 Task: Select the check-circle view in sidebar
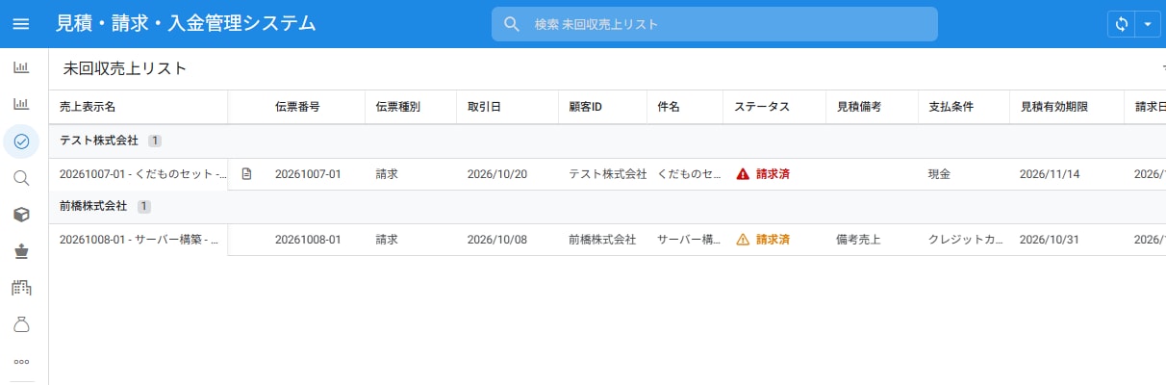click(21, 141)
